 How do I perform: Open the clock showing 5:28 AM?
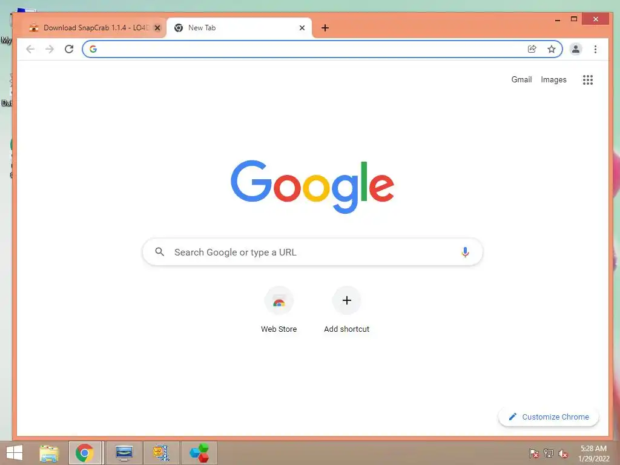[593, 453]
